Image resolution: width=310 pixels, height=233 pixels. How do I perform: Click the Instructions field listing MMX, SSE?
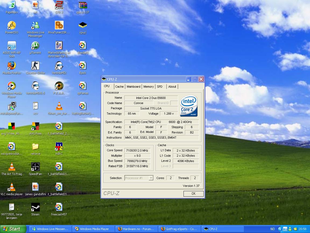pos(161,138)
